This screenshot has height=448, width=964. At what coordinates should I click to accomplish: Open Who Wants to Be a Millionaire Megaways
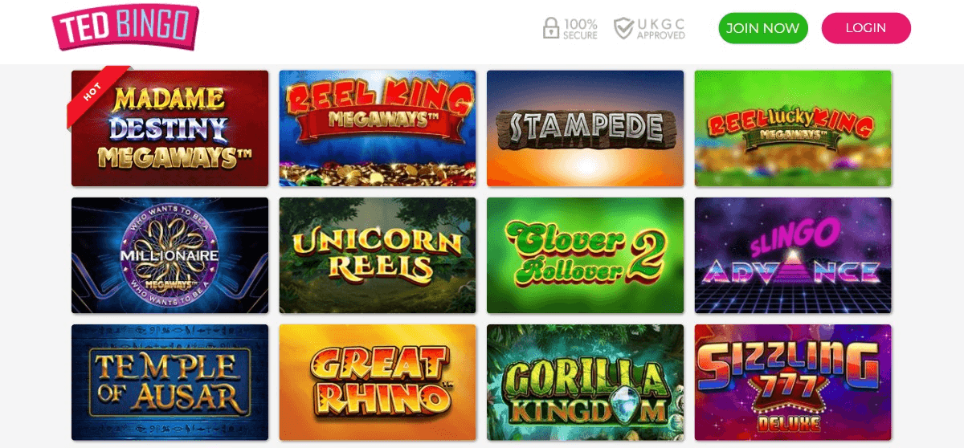pos(170,255)
